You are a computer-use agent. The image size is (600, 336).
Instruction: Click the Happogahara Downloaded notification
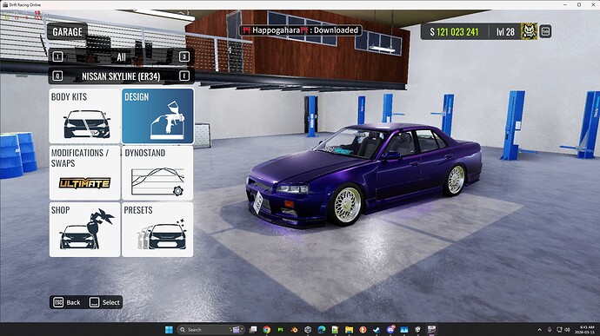point(301,30)
